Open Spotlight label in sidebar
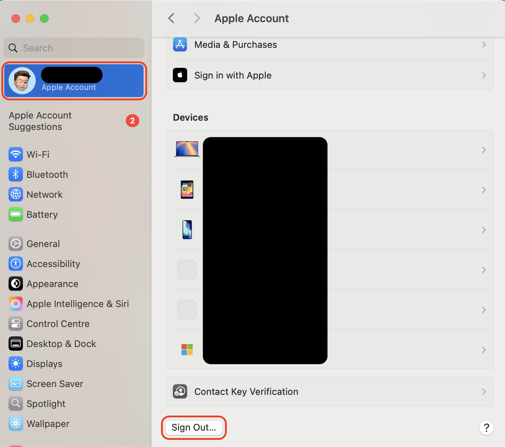 [x=46, y=404]
